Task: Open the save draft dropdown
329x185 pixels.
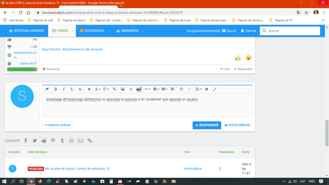Action: [199, 89]
